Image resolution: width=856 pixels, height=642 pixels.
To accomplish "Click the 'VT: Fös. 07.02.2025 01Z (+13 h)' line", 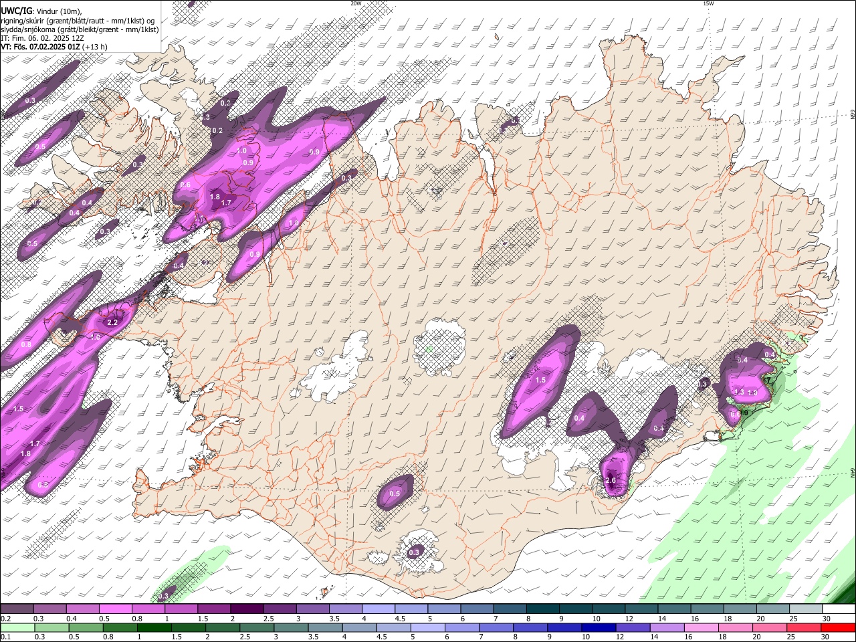I will coord(54,47).
